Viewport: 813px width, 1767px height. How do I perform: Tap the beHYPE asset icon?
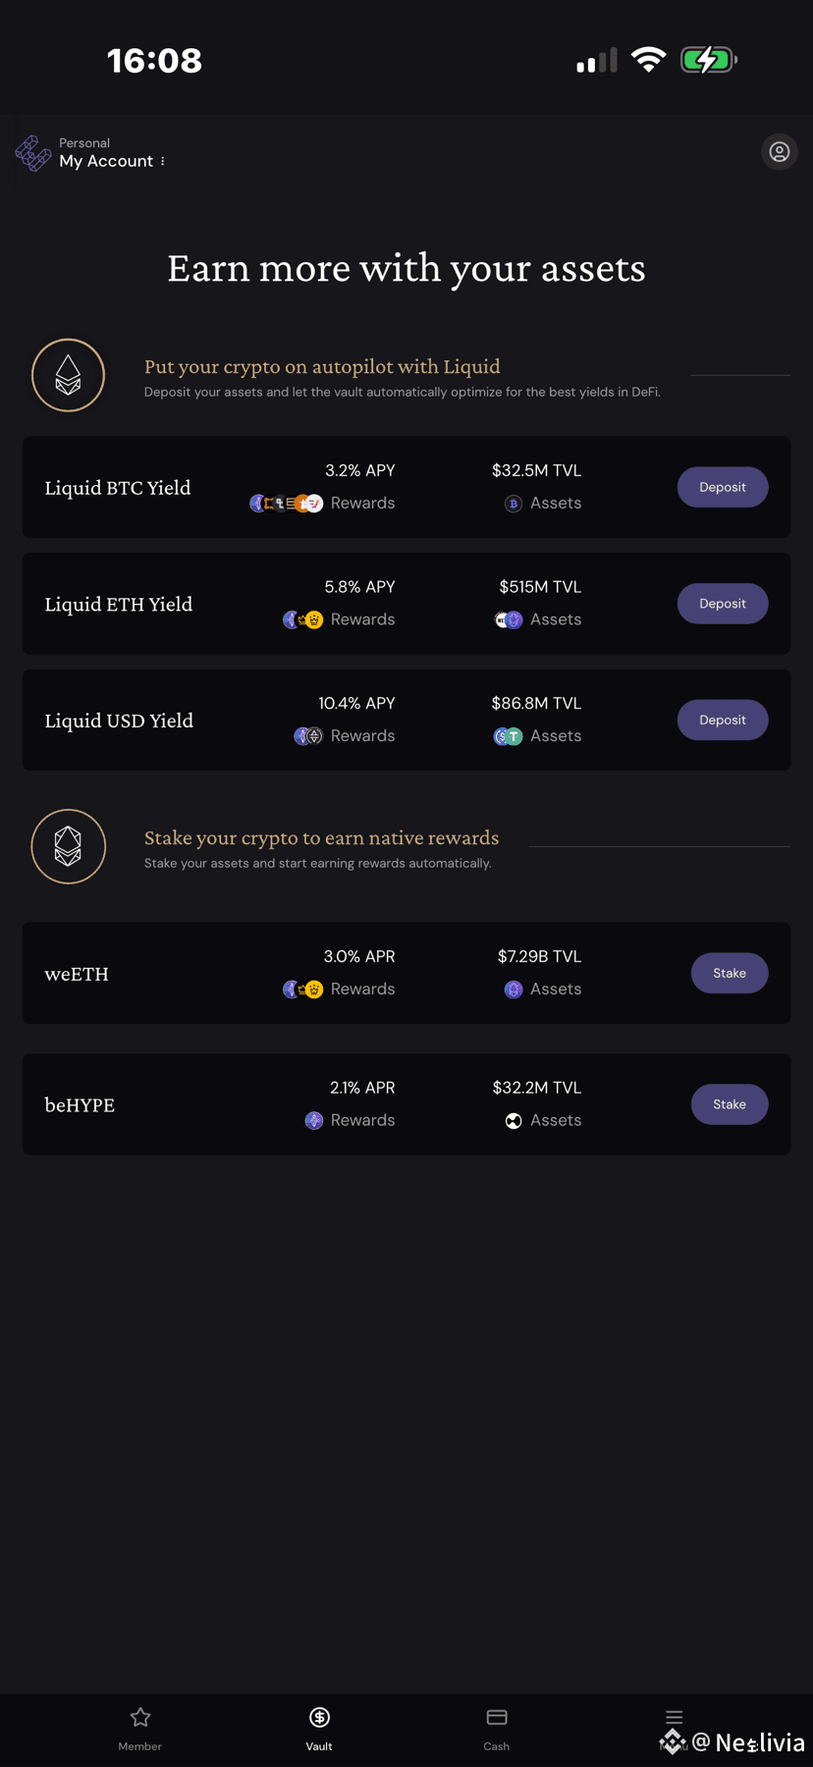coord(514,1121)
